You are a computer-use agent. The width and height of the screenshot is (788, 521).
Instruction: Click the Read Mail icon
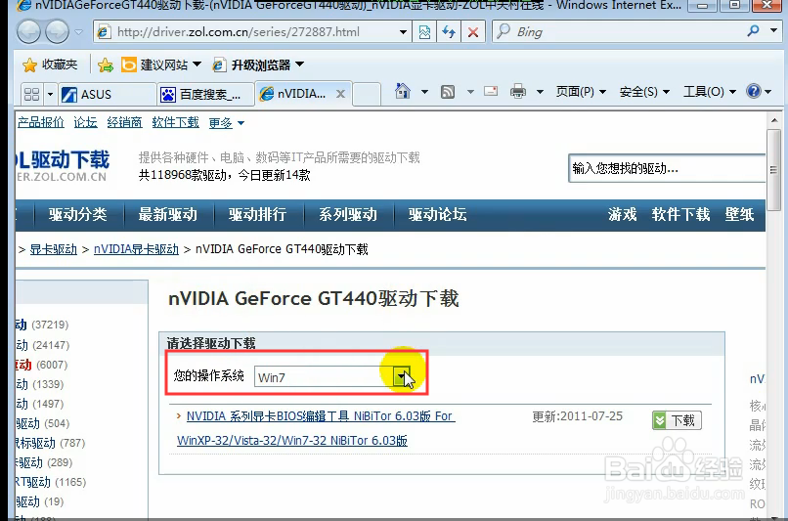coord(491,92)
